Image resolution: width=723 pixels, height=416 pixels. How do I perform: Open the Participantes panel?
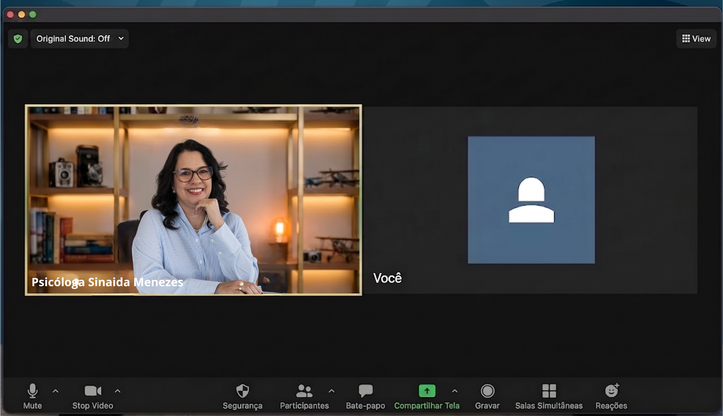(304, 396)
